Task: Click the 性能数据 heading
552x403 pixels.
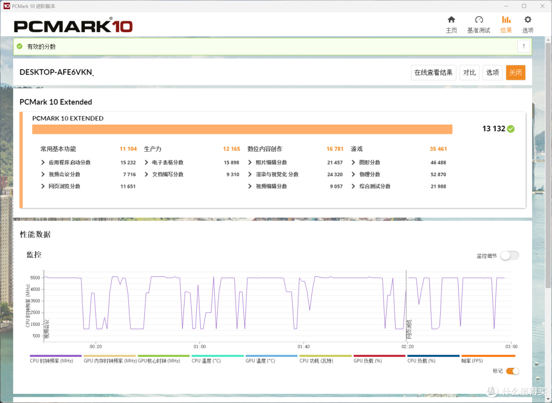Action: (x=35, y=234)
